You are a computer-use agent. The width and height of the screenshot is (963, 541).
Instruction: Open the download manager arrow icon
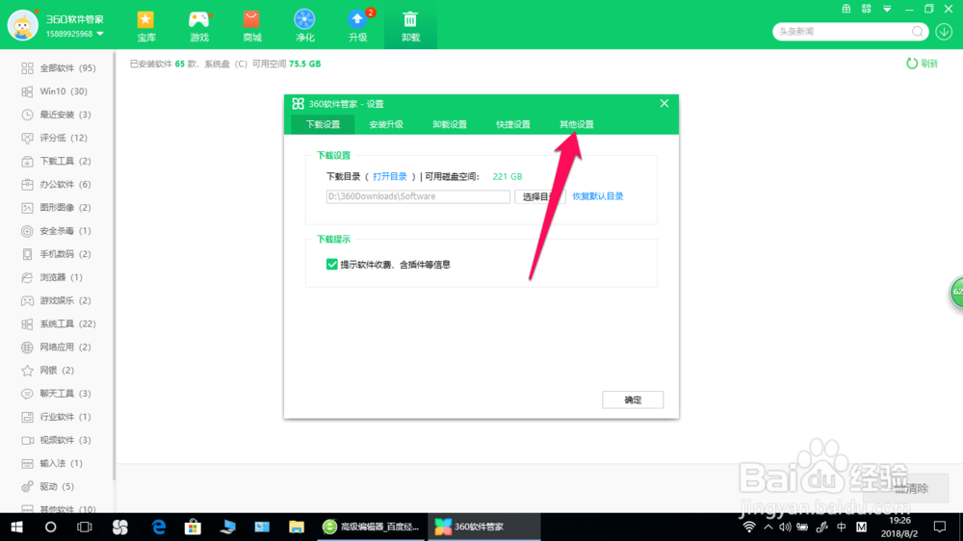point(944,32)
